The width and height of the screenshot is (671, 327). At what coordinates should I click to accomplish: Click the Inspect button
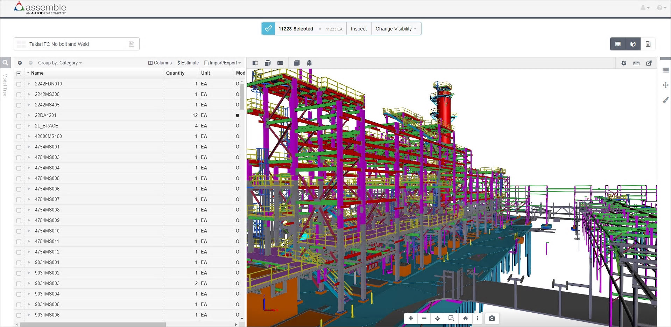pos(359,29)
